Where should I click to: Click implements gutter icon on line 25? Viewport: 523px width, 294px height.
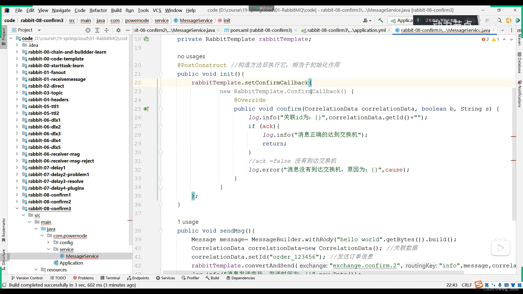[x=146, y=109]
